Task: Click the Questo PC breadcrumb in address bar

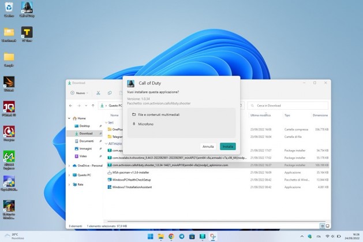Action: pyautogui.click(x=115, y=106)
